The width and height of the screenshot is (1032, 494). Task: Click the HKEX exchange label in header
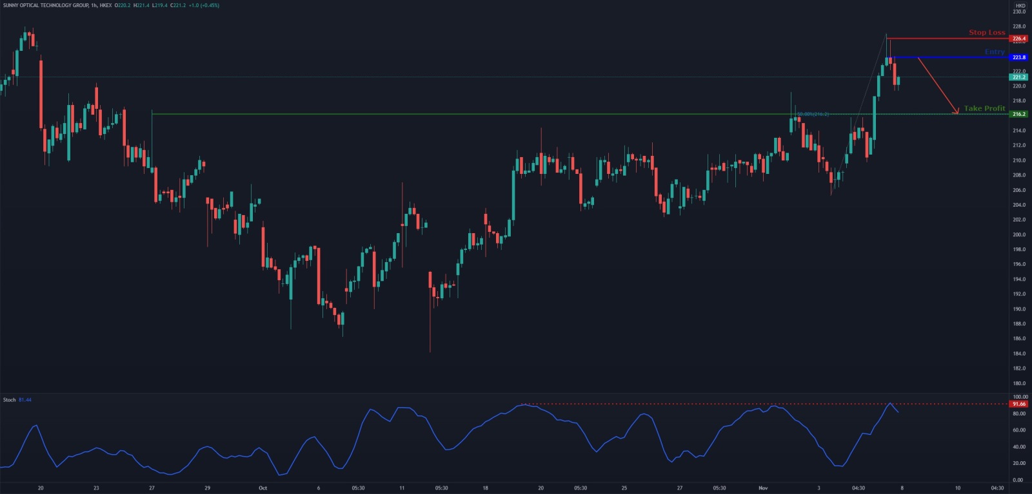106,5
